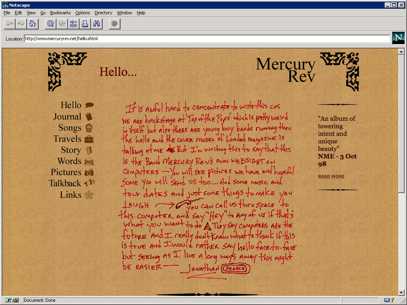Click the Travels briefcase icon

(x=88, y=139)
